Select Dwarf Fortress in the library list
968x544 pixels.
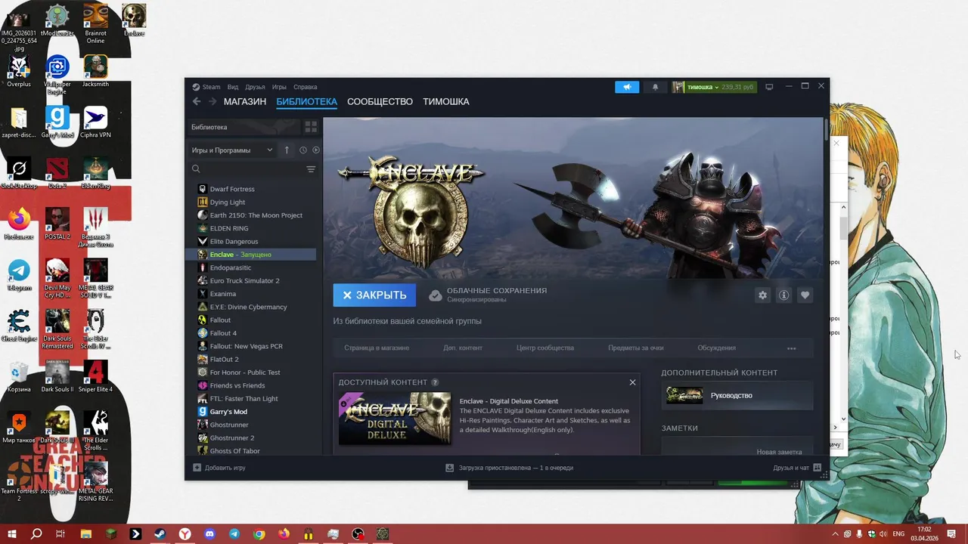point(250,189)
